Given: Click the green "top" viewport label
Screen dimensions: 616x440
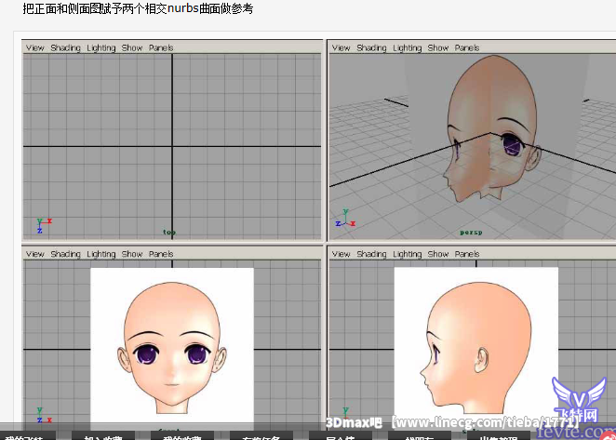Looking at the screenshot, I should [169, 233].
